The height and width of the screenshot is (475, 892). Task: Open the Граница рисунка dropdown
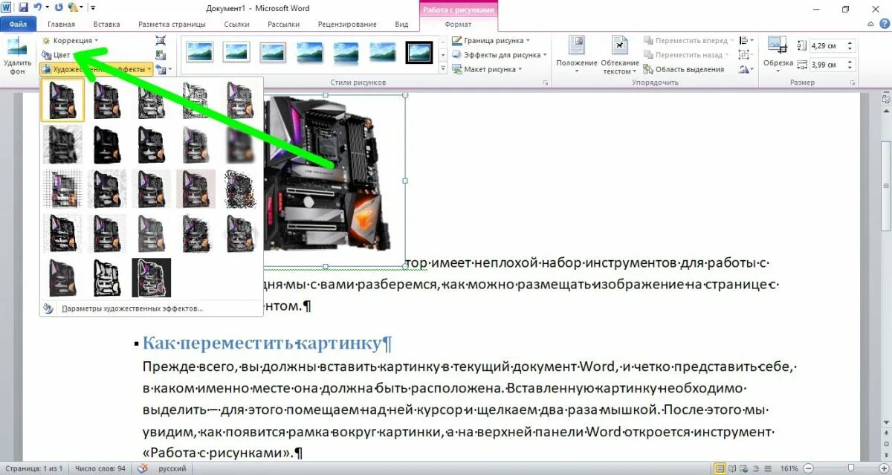click(x=491, y=40)
